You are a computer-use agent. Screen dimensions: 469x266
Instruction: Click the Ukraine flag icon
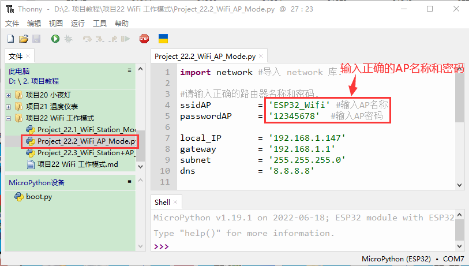point(163,39)
